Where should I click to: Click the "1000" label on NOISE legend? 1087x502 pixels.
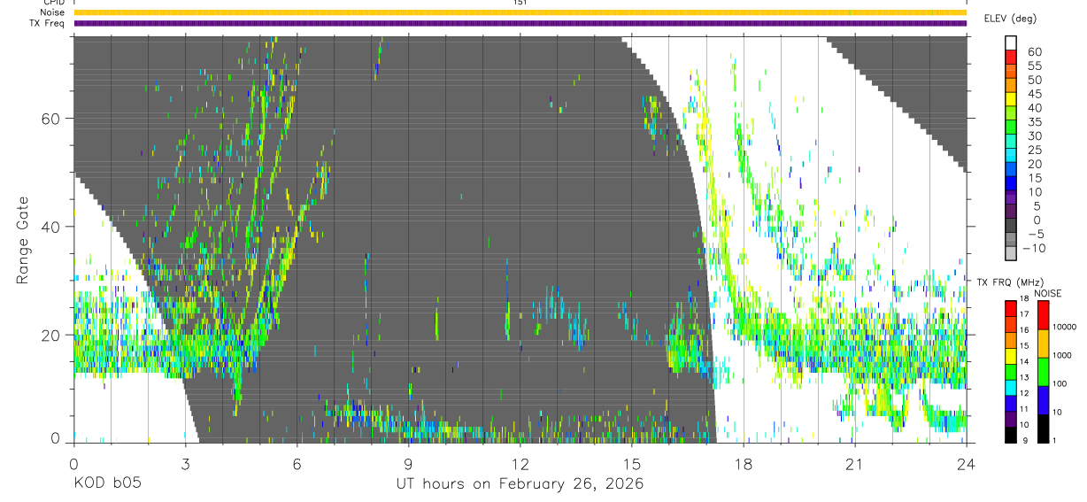pyautogui.click(x=1061, y=356)
